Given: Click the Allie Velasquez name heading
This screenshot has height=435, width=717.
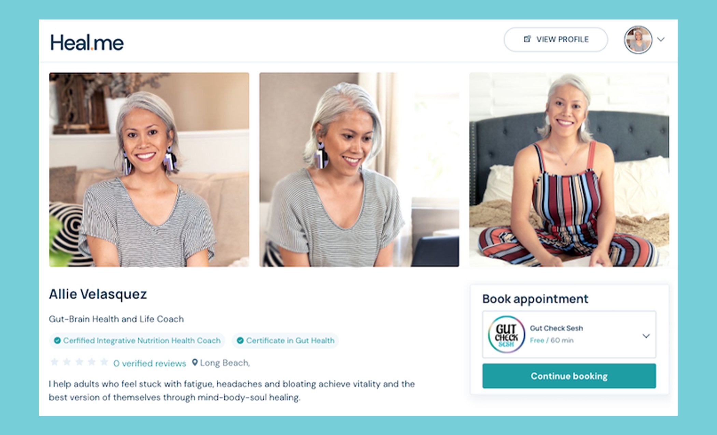Looking at the screenshot, I should (x=98, y=294).
